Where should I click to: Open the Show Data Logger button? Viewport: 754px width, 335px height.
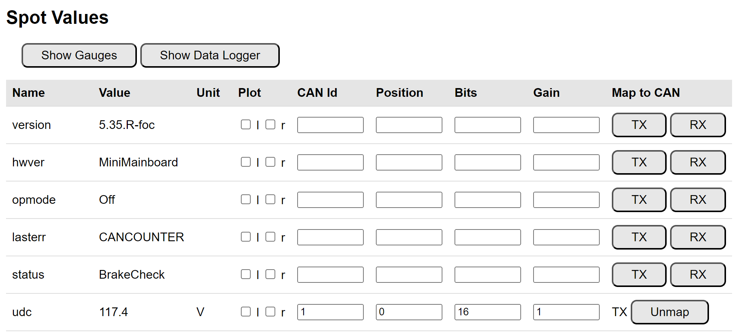[210, 56]
